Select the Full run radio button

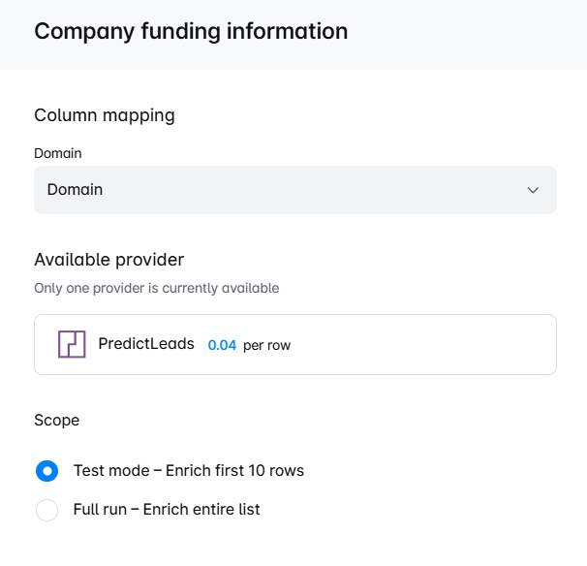[46, 510]
